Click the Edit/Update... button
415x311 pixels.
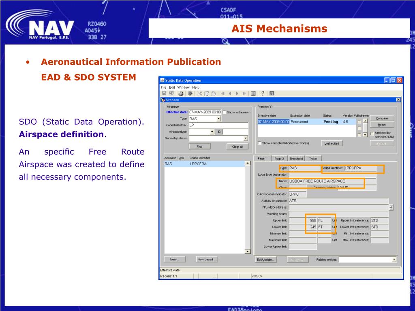(265, 260)
